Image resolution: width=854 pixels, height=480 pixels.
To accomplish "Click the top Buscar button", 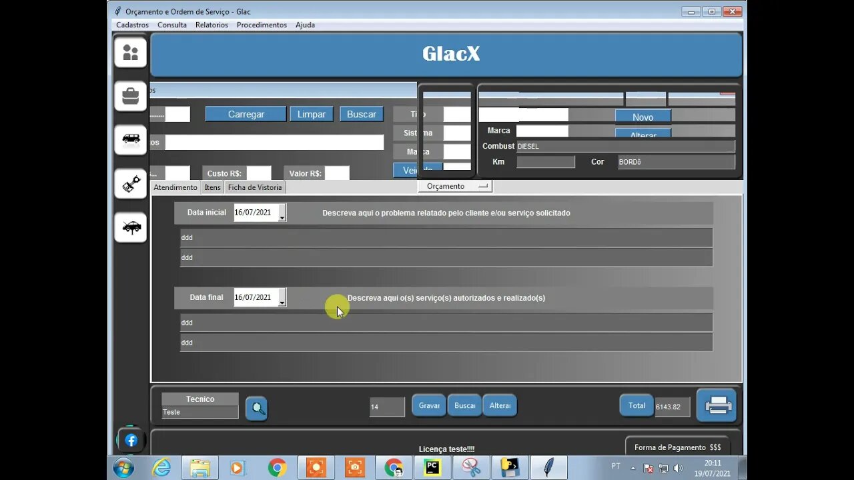I will click(362, 114).
